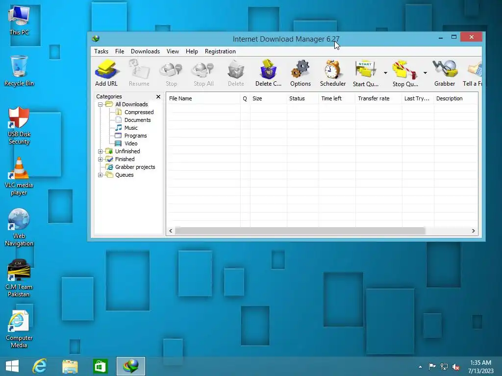Open the File menu
The height and width of the screenshot is (376, 502).
[x=120, y=51]
